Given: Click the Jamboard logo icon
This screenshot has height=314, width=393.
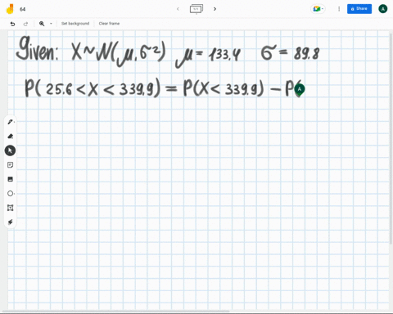Looking at the screenshot, I should [x=10, y=9].
